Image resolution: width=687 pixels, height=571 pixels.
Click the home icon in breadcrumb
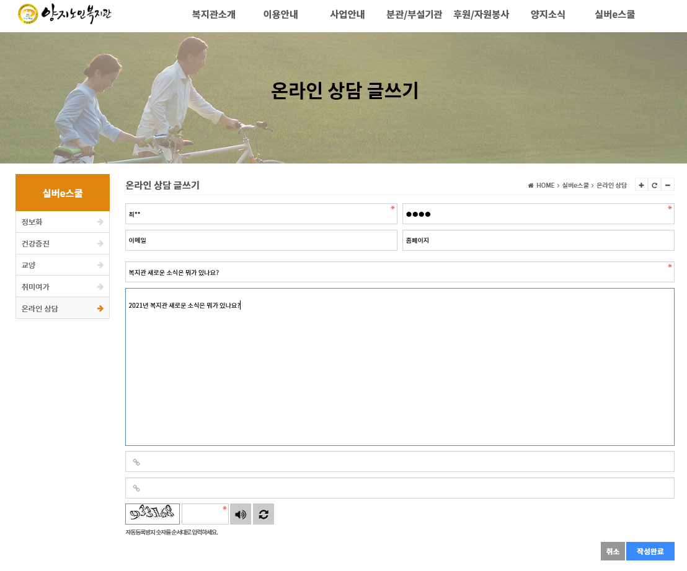(x=531, y=186)
